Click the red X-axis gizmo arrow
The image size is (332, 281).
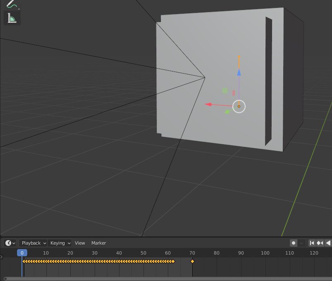[208, 104]
